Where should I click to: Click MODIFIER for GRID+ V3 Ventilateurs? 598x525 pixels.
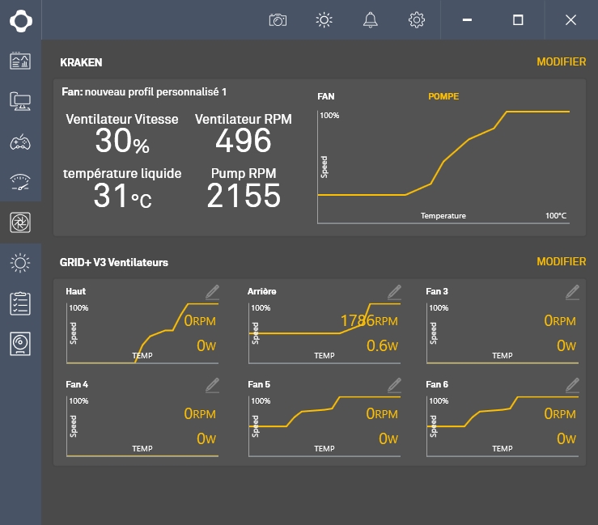[561, 262]
